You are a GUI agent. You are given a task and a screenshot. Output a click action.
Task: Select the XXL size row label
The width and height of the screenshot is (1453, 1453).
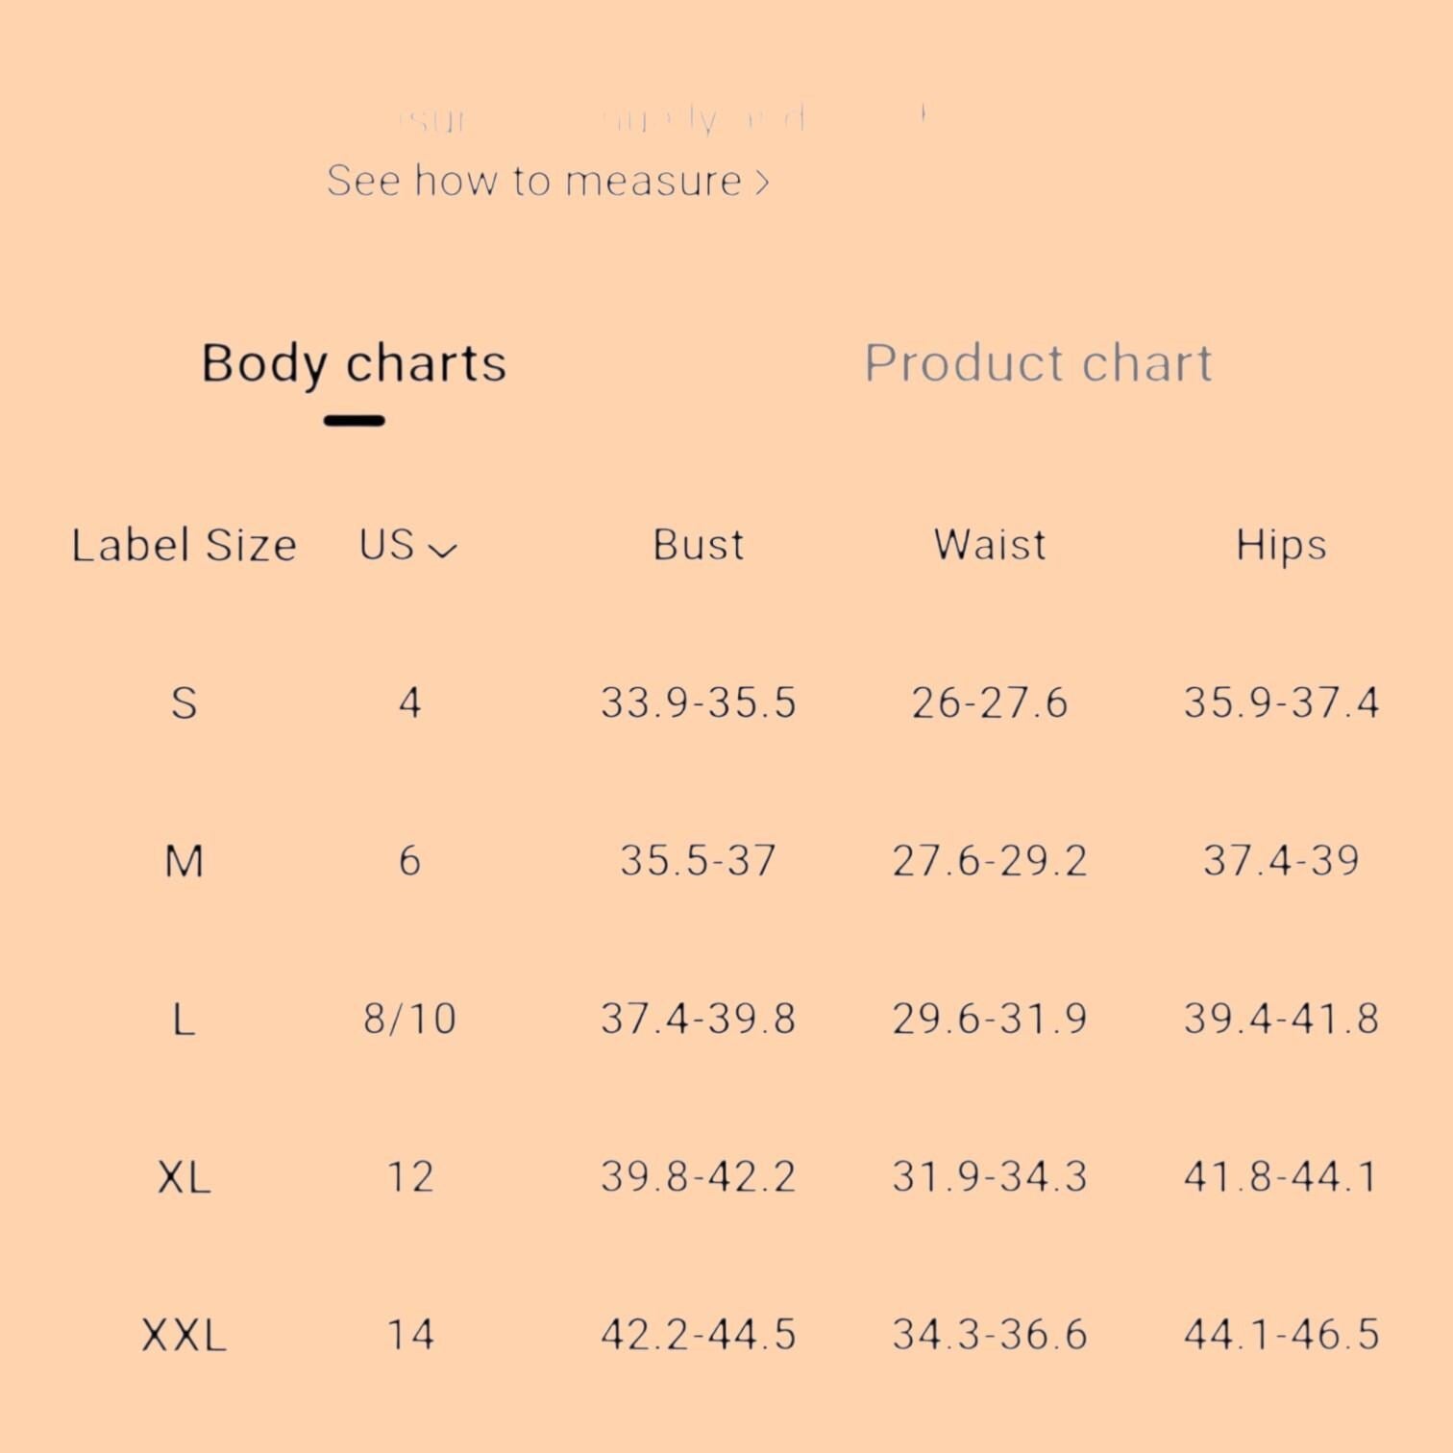click(185, 1335)
